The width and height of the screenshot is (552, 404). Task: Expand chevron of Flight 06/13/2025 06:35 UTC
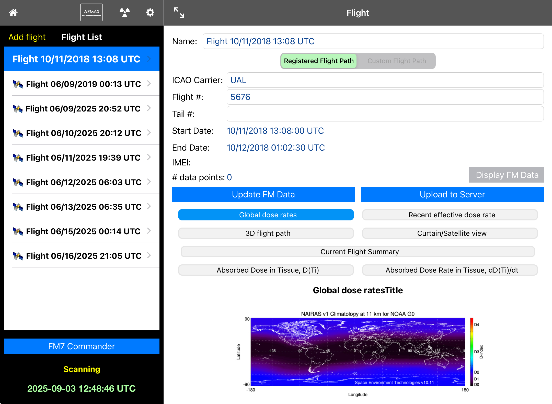click(149, 206)
